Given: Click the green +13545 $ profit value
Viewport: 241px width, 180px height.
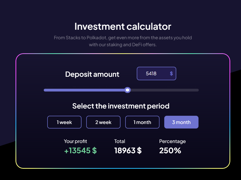Looking at the screenshot, I should tap(80, 150).
